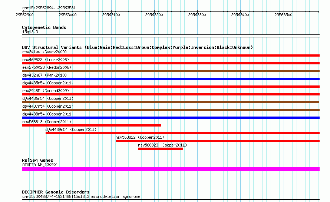The image size is (330, 202).
Task: Click the OTUD7A|NM_130901 gene label
Action: (x=40, y=165)
